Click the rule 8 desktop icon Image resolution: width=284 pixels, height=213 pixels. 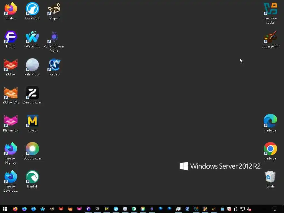32,123
